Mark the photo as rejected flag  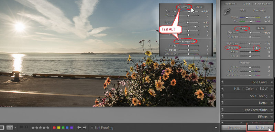26,128
